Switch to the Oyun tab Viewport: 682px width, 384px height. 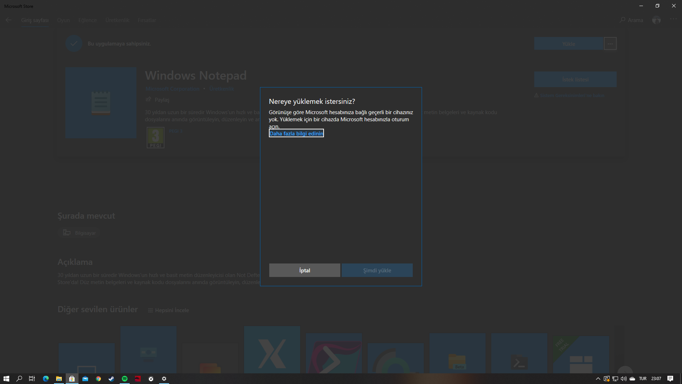[x=63, y=20]
